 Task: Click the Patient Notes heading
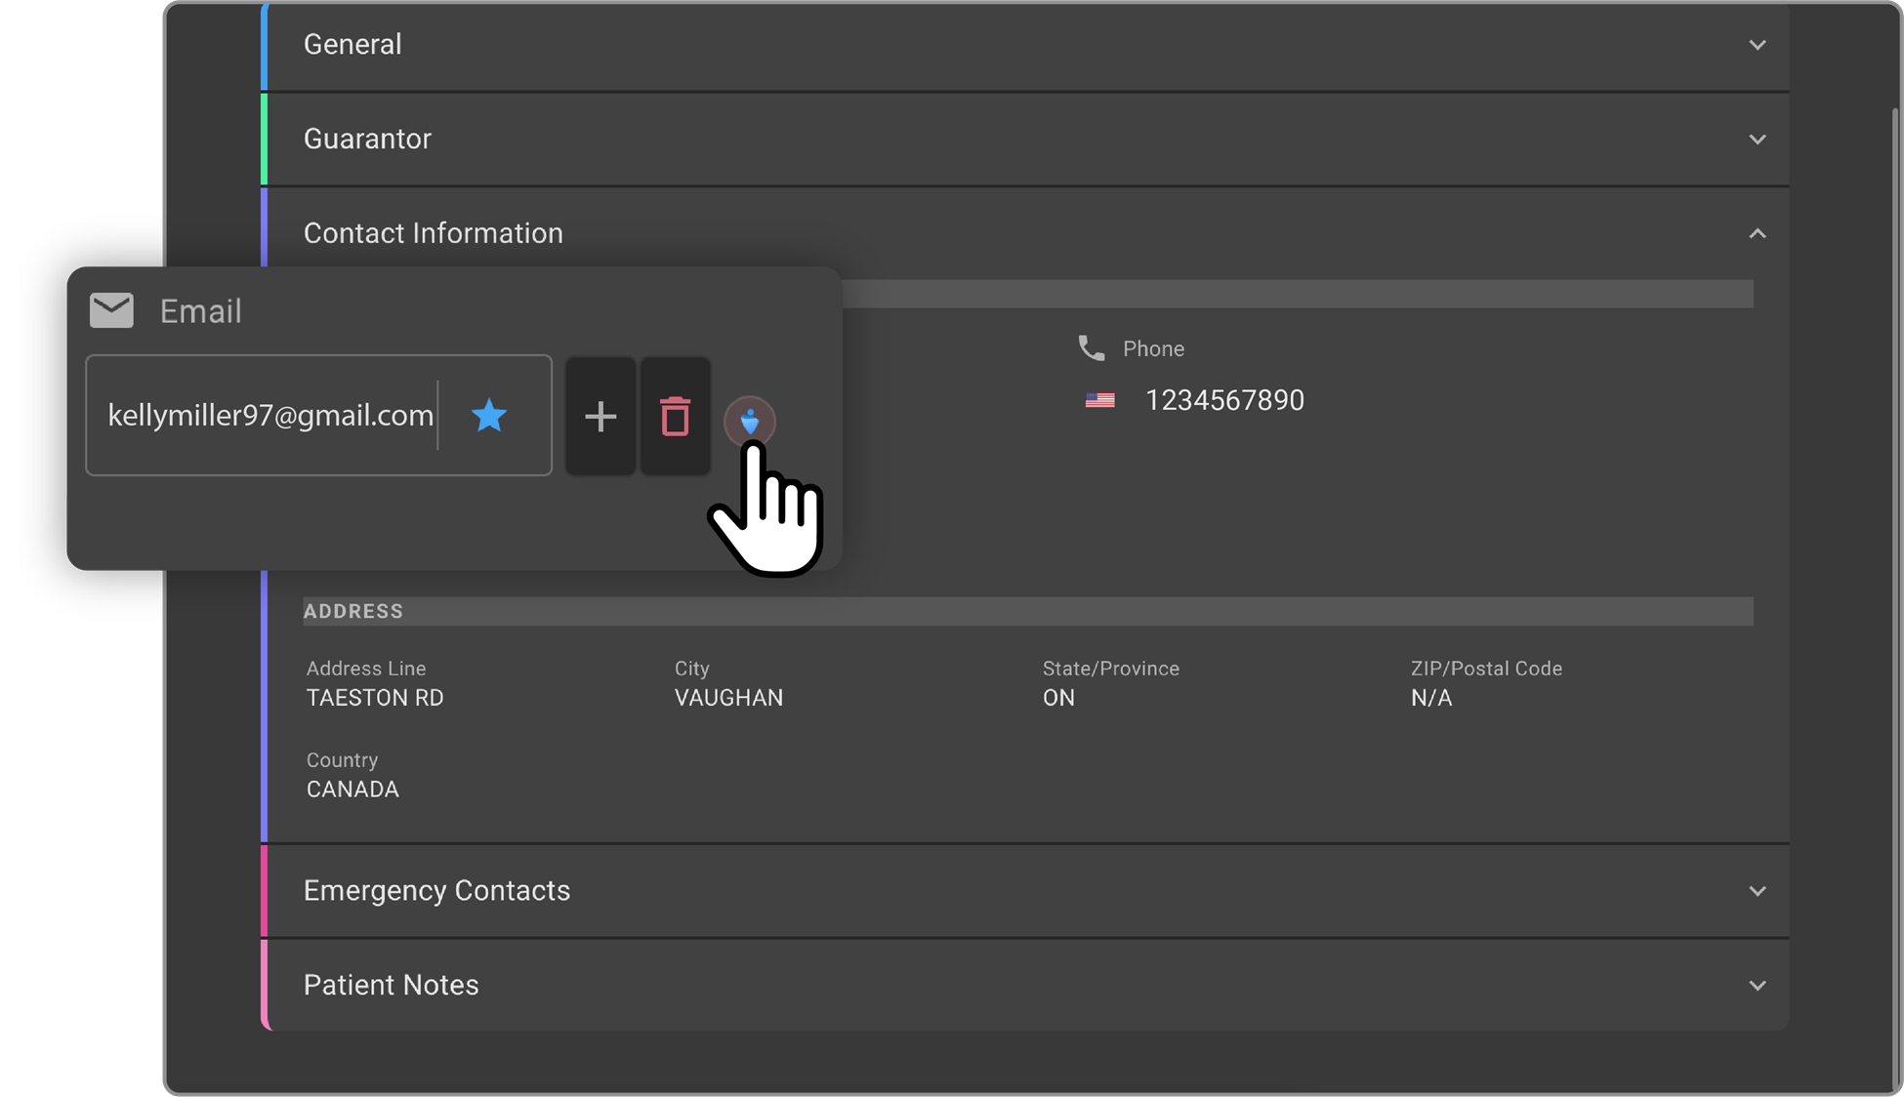tap(391, 986)
